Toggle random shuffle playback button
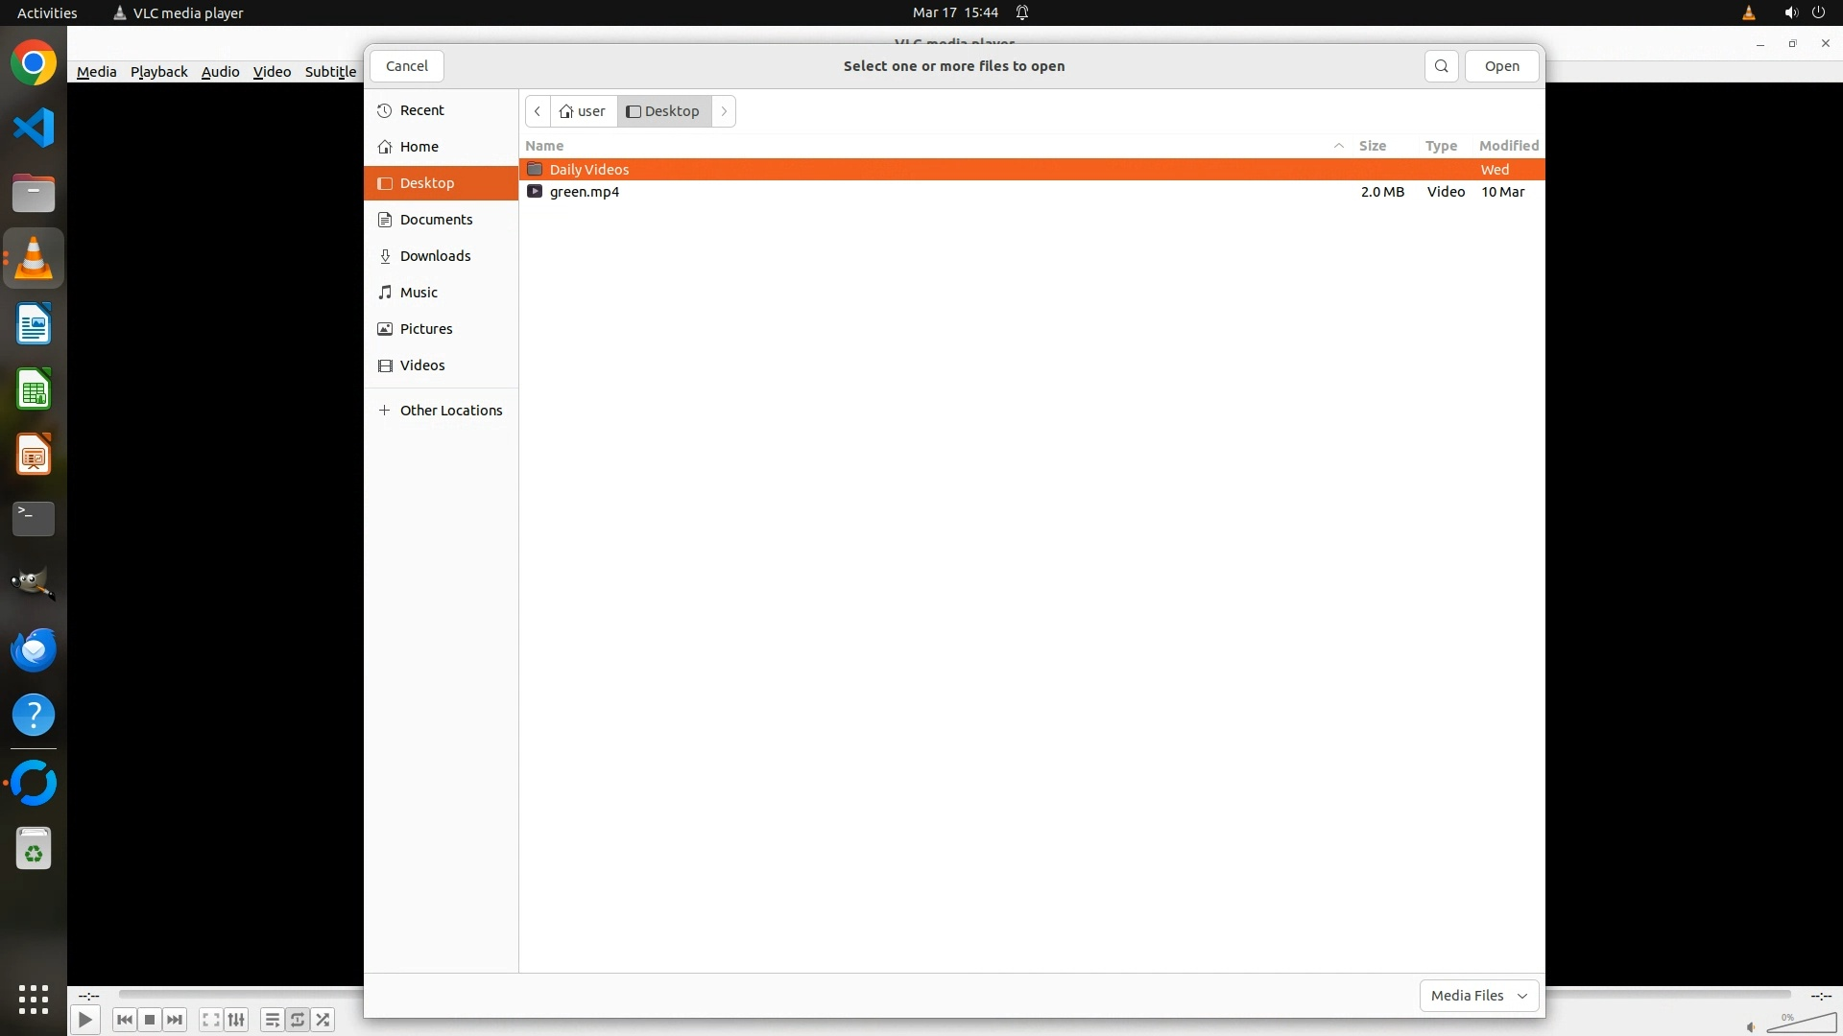This screenshot has width=1843, height=1036. [323, 1020]
